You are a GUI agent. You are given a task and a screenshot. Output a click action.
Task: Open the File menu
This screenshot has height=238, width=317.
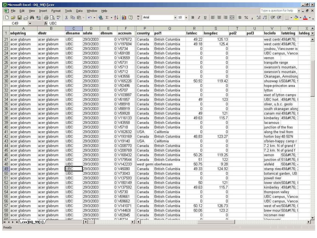tap(13, 11)
